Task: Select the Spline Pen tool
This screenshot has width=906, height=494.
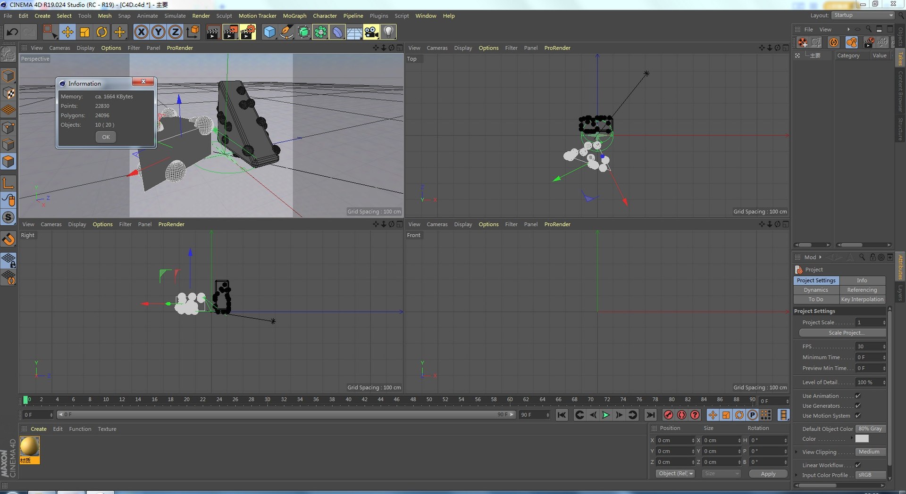Action: [x=286, y=32]
